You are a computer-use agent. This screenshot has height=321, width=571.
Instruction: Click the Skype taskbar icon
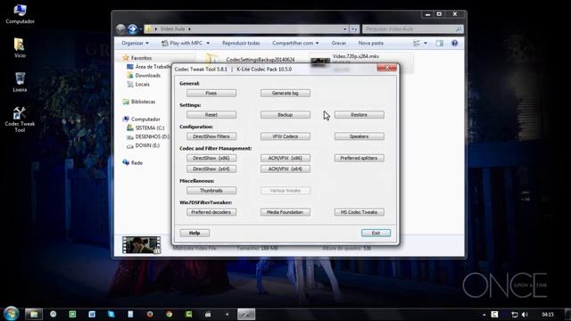coord(111,314)
